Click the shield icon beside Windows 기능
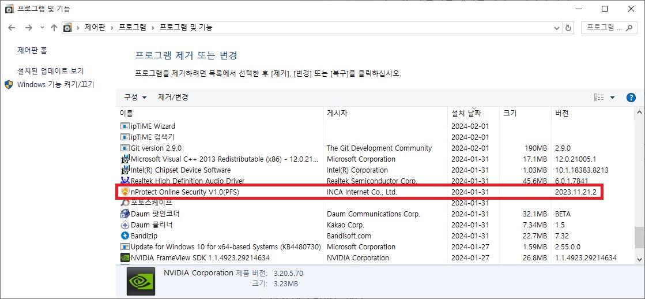This screenshot has width=645, height=299. pyautogui.click(x=9, y=84)
